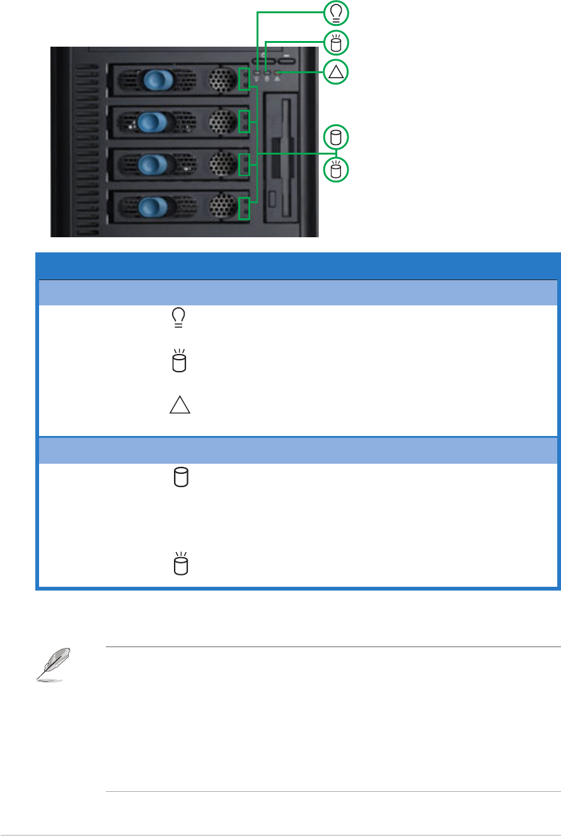The width and height of the screenshot is (561, 836).
Task: Click the circled light bulb power LED callout
Action: click(x=337, y=13)
